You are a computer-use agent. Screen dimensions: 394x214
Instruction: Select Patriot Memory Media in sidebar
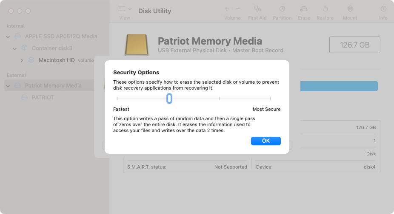click(53, 85)
